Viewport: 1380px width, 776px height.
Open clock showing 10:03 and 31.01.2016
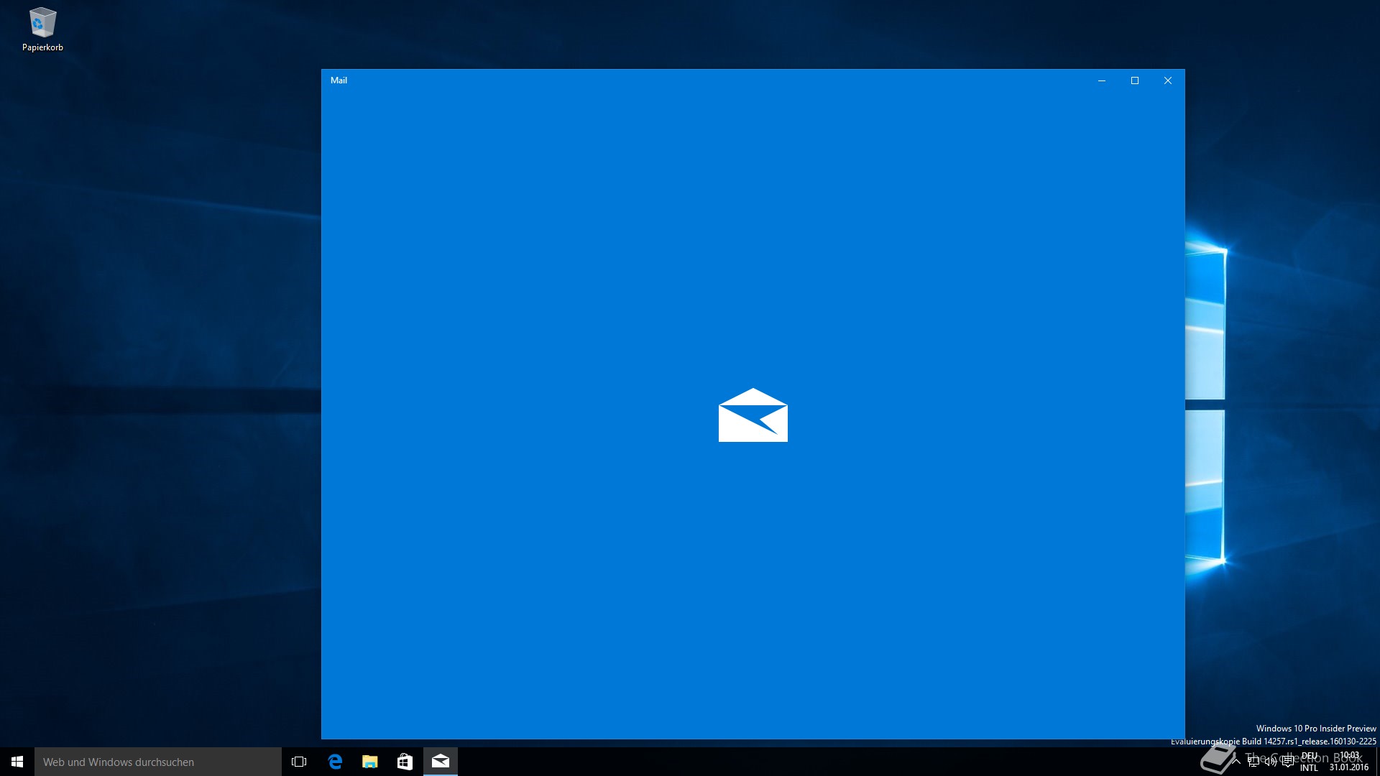(1349, 762)
